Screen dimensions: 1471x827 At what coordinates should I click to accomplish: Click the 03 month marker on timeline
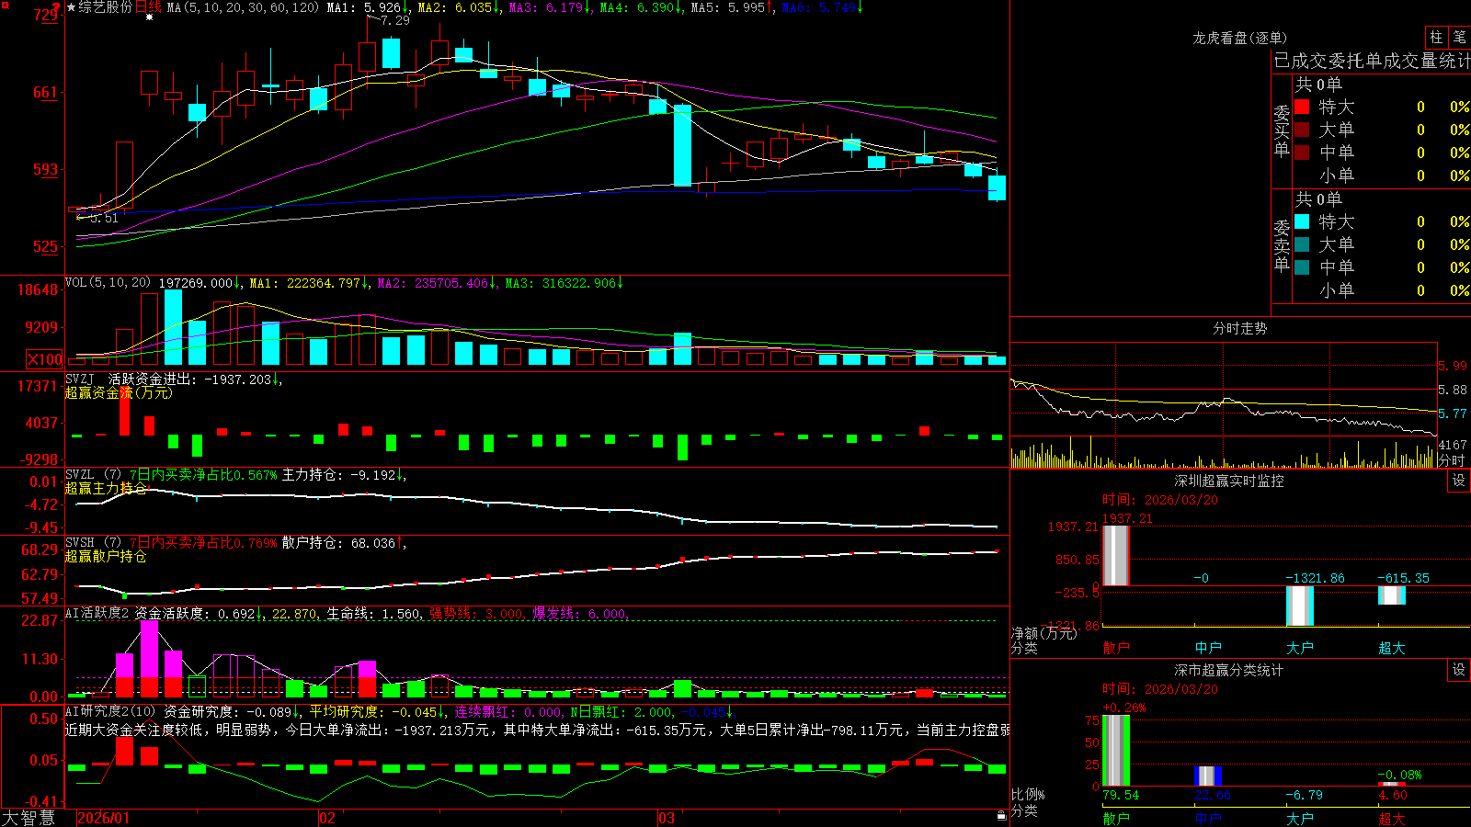point(667,817)
